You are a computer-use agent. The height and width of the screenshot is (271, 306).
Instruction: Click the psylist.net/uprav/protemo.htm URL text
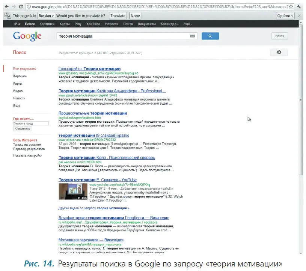pos(80,117)
